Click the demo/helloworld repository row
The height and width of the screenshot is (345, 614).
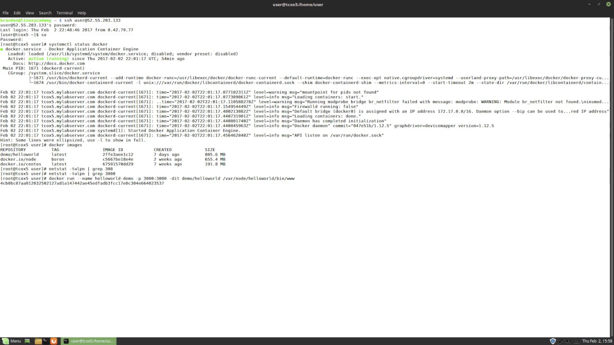coord(113,154)
